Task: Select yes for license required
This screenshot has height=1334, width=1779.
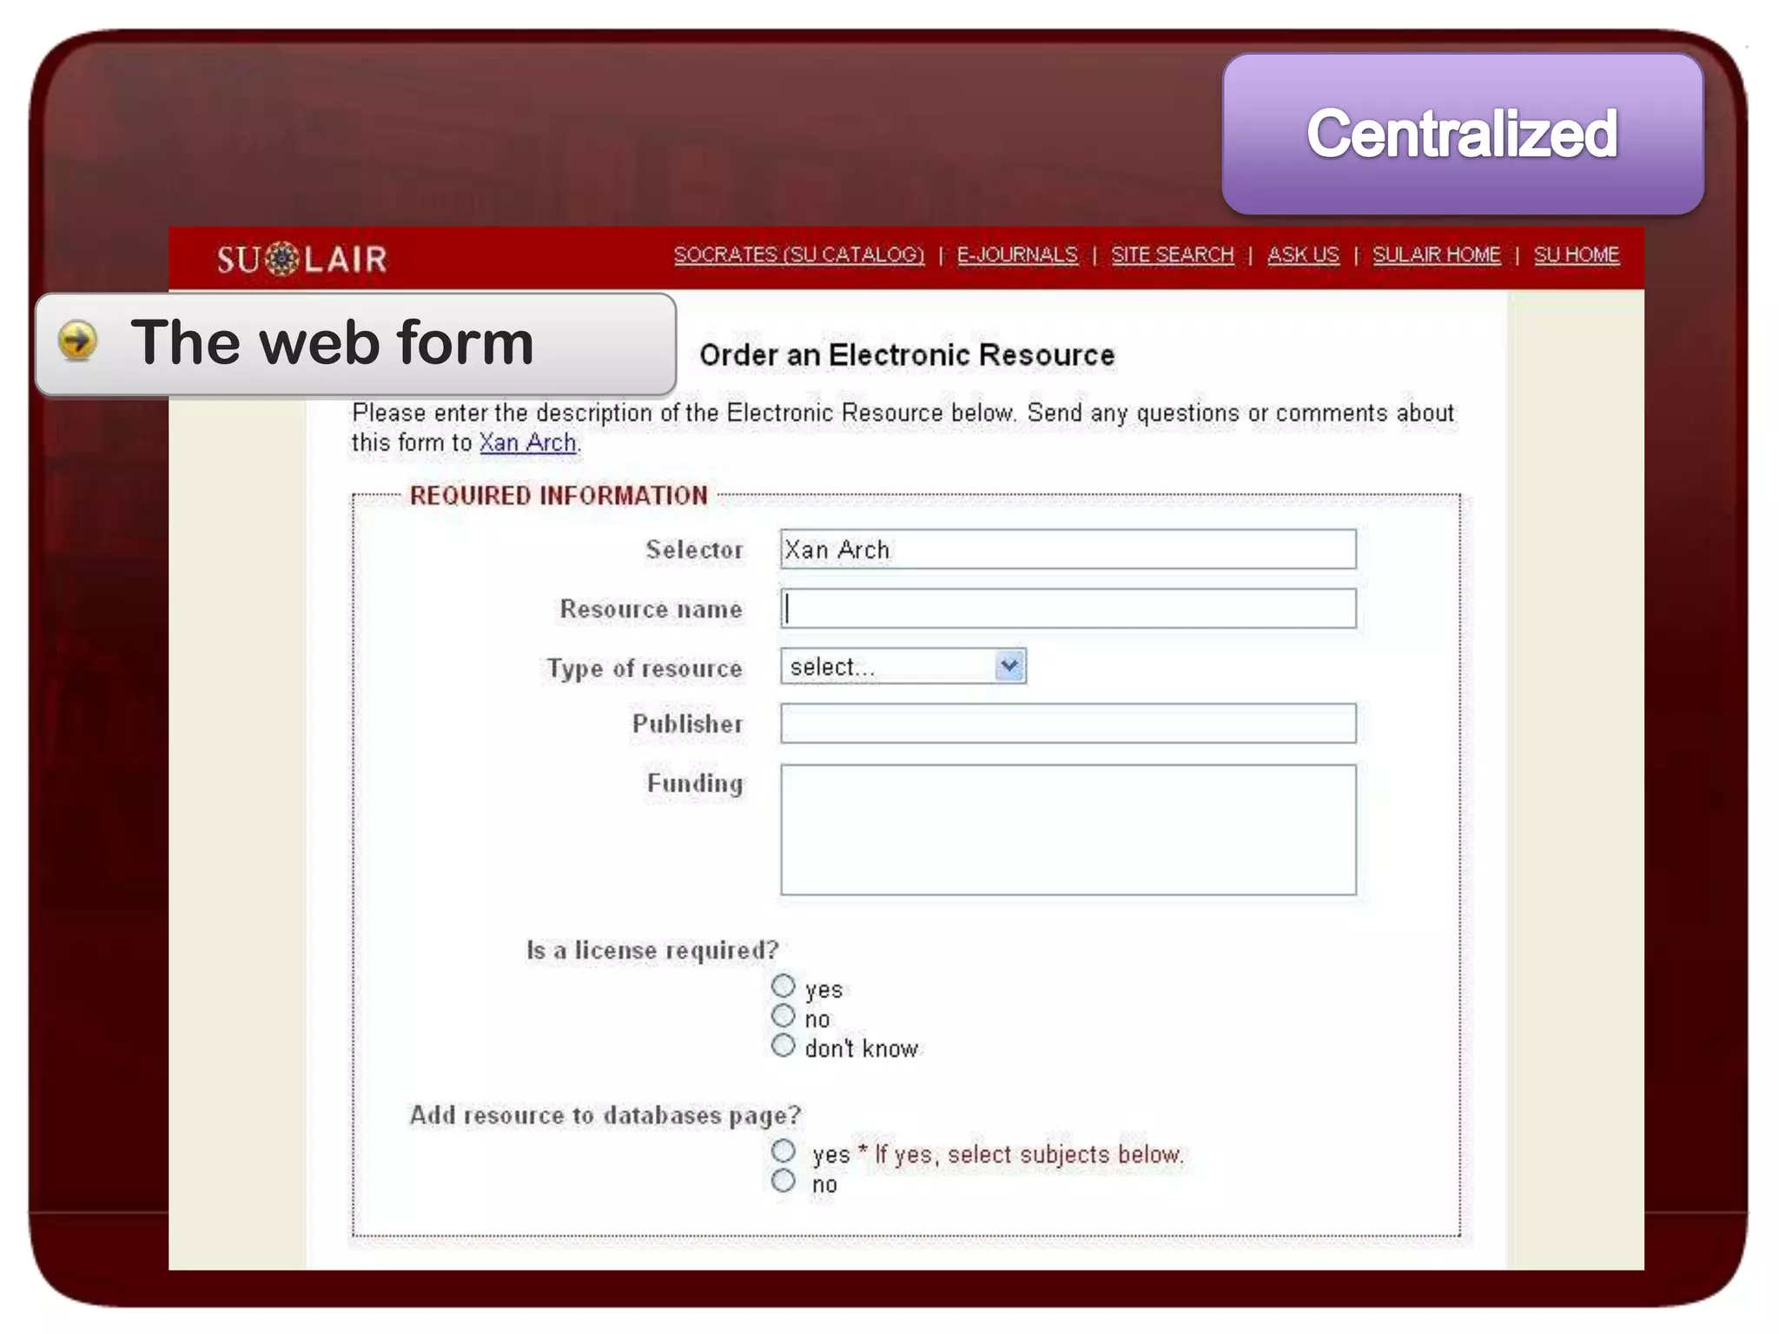Action: [783, 986]
